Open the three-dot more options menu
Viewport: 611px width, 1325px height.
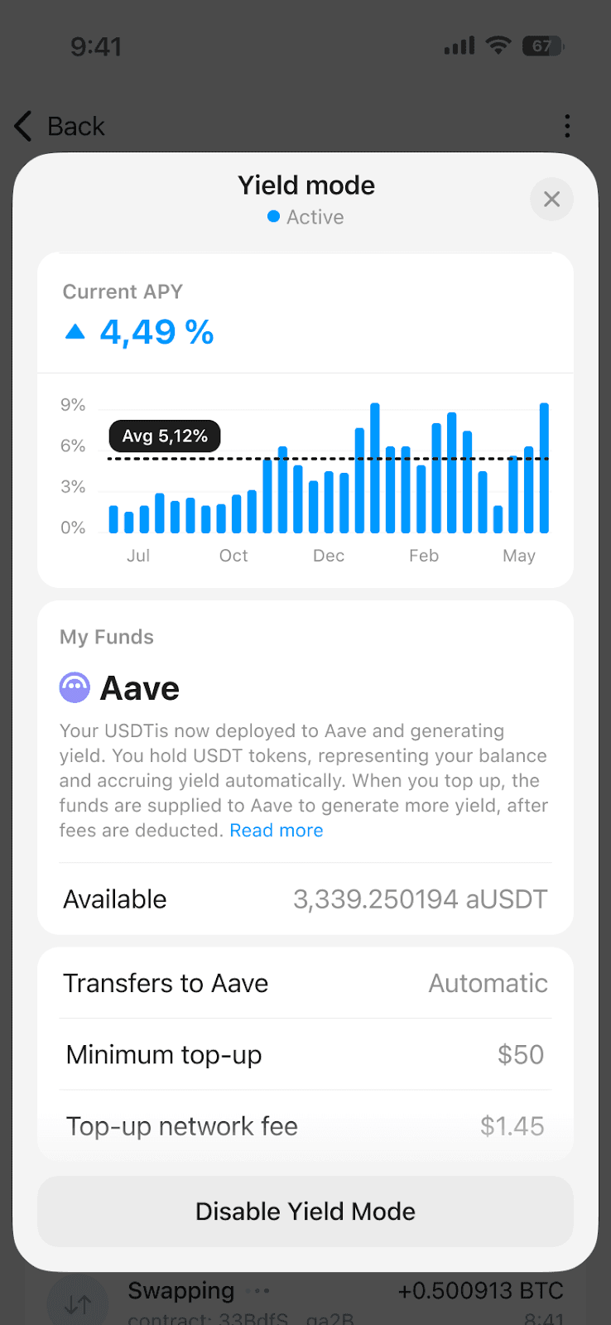point(567,126)
